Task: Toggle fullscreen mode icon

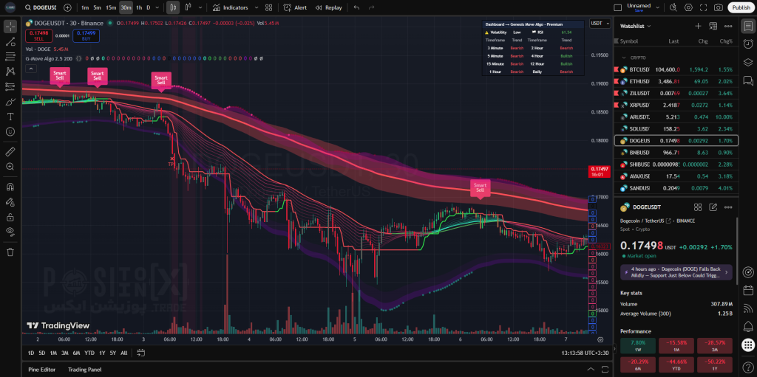Action: click(x=704, y=7)
